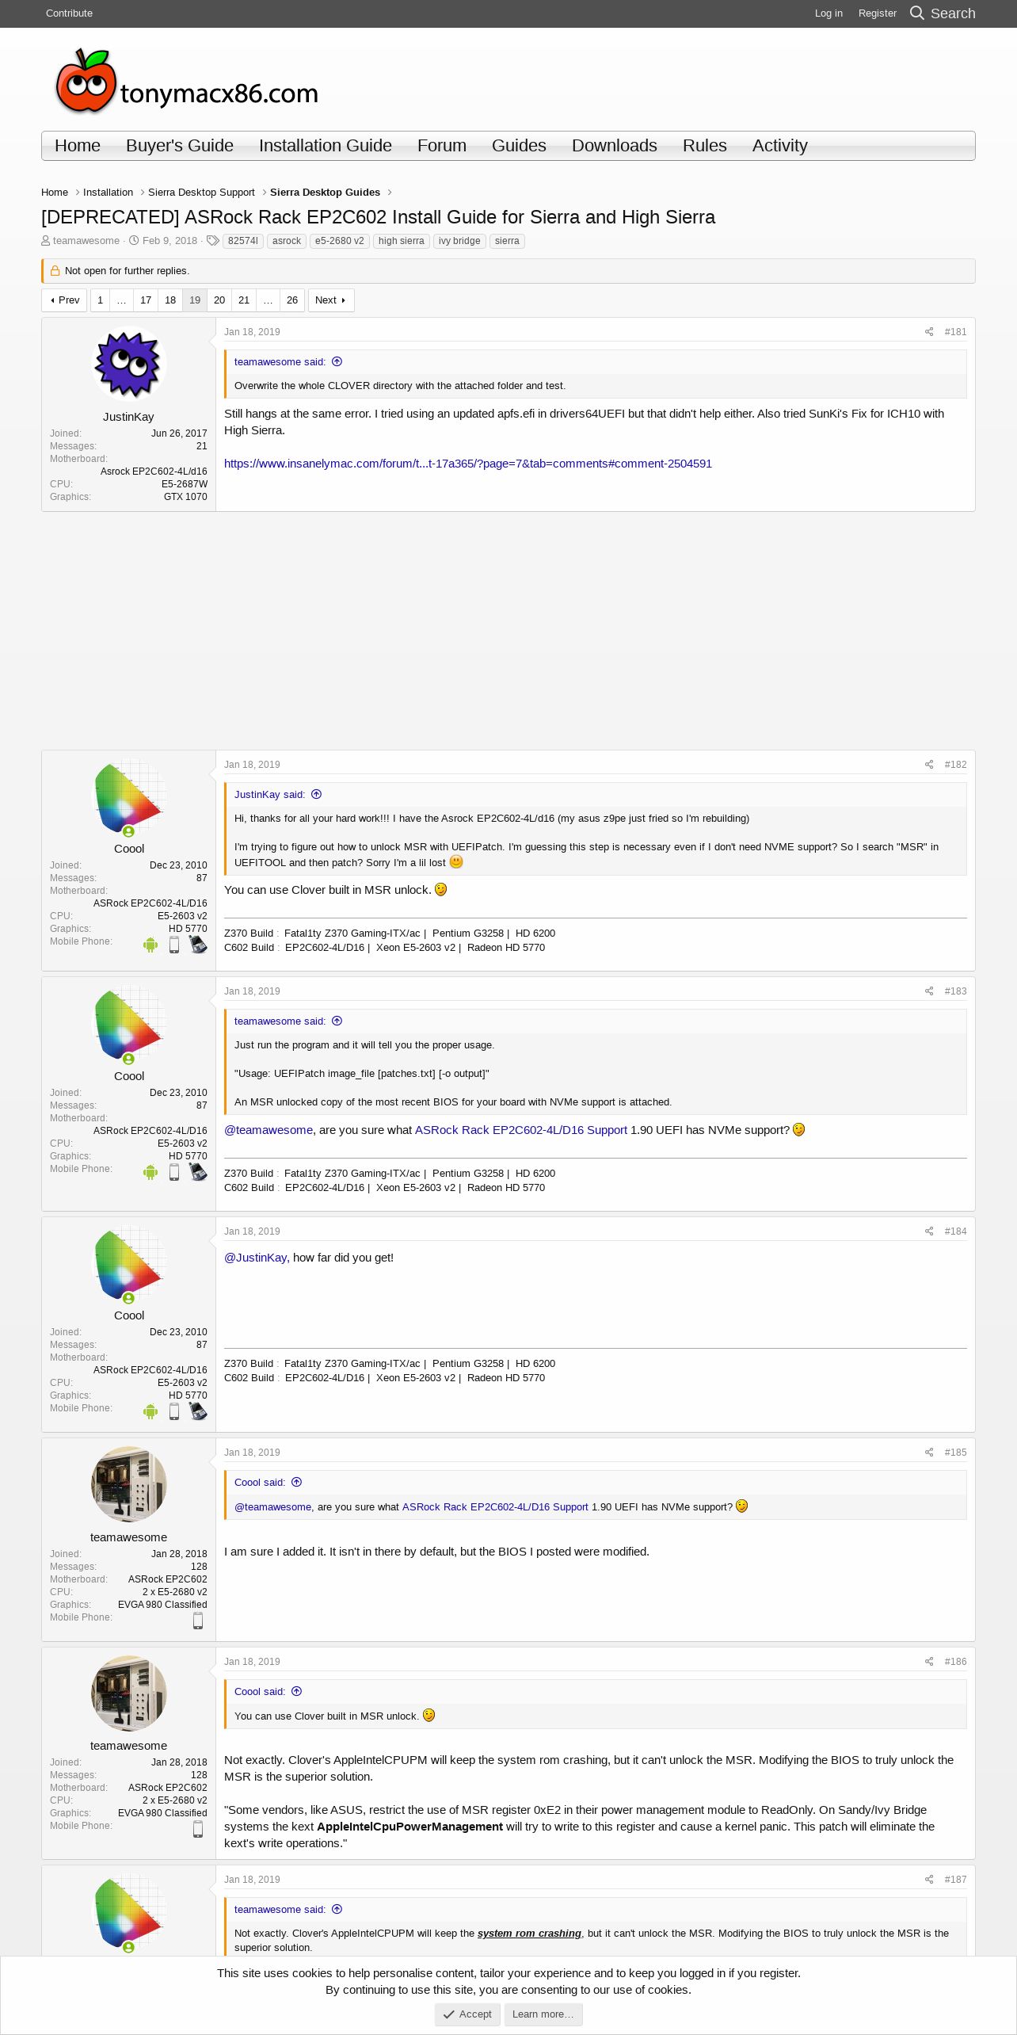Open the Rules menu item
The width and height of the screenshot is (1017, 2035).
click(705, 146)
